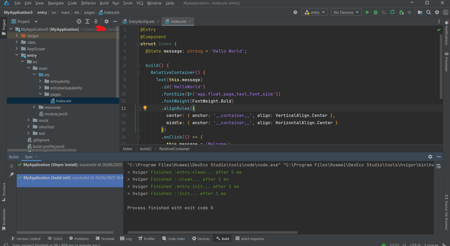
Task: Open Profiler tool window
Action: click(147, 238)
